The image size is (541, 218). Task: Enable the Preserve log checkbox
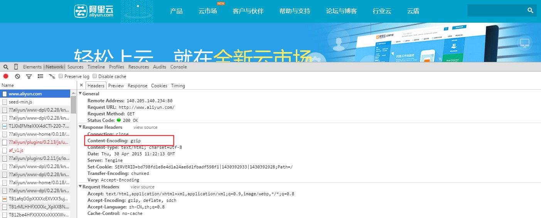coord(61,77)
